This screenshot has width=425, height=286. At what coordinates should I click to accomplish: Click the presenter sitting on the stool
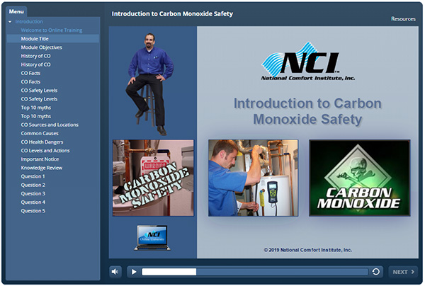[x=149, y=84]
